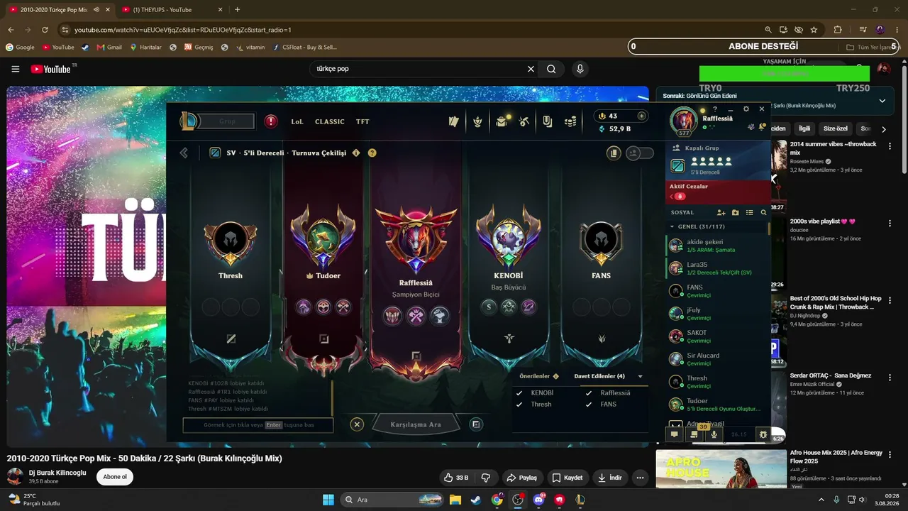This screenshot has height=511, width=908.
Task: Click the gold info icon beside Turnuva Çekilişi
Action: (356, 153)
